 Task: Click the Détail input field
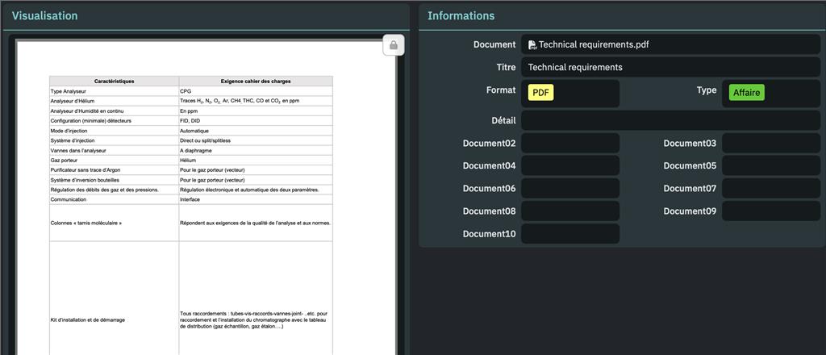click(670, 121)
